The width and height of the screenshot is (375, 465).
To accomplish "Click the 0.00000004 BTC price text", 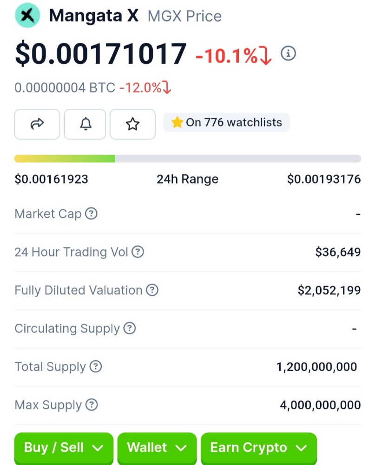I will (x=65, y=87).
